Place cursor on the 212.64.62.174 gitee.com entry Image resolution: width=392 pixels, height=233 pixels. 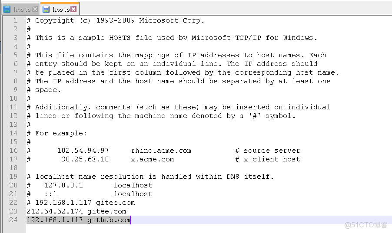pyautogui.click(x=76, y=211)
